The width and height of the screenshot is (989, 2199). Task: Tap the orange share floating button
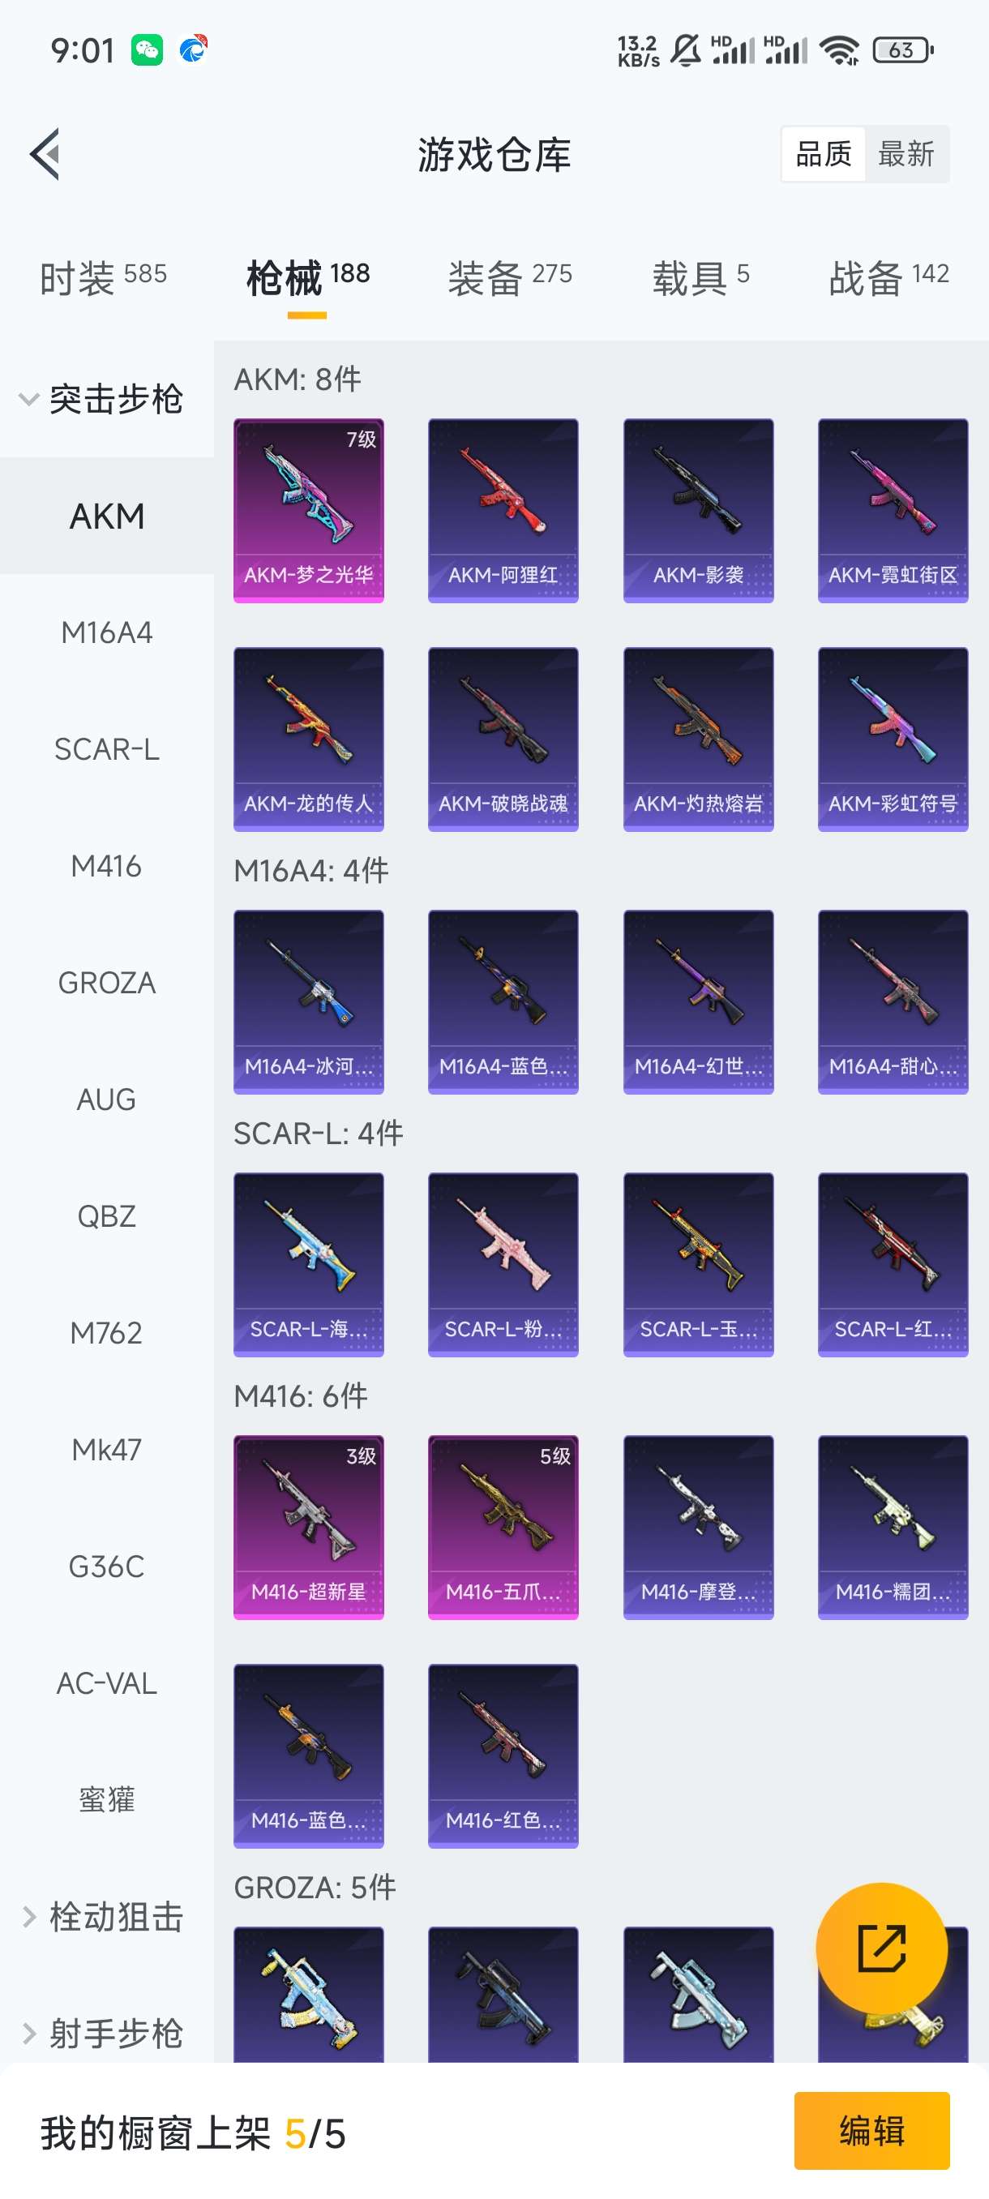[881, 1949]
